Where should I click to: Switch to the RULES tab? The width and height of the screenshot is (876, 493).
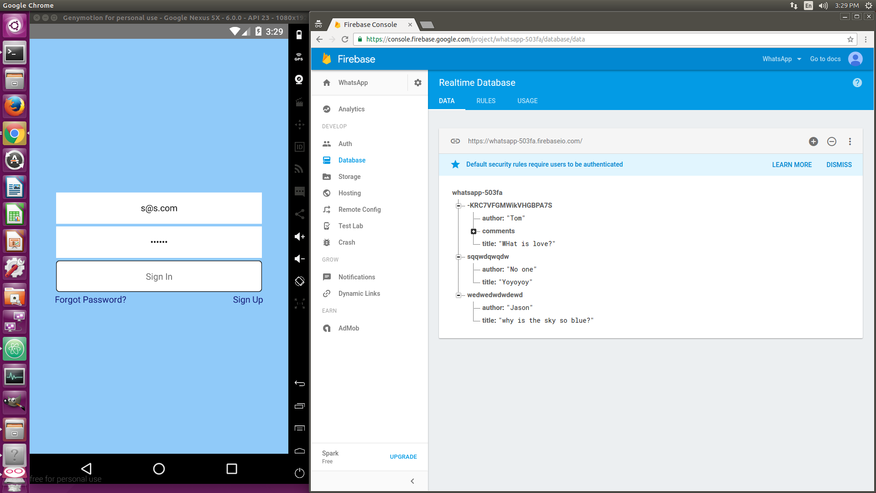pos(485,101)
